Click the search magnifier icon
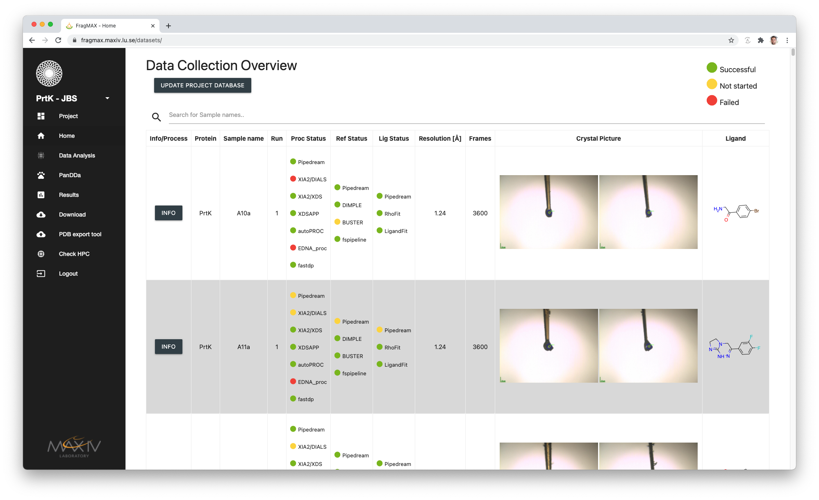Image resolution: width=819 pixels, height=500 pixels. pyautogui.click(x=156, y=117)
